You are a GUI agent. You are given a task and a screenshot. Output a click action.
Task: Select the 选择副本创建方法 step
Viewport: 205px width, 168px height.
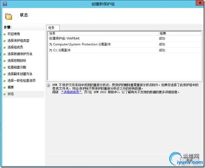(x=20, y=74)
